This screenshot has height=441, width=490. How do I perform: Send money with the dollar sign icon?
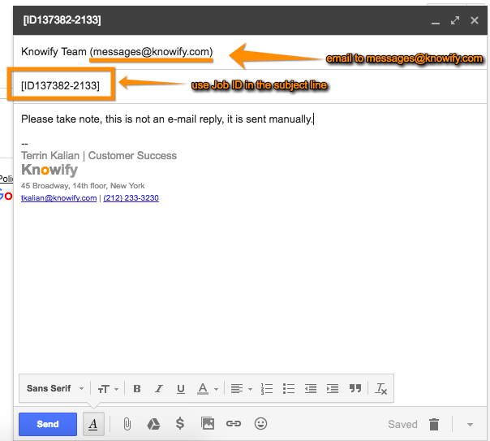[x=180, y=423]
